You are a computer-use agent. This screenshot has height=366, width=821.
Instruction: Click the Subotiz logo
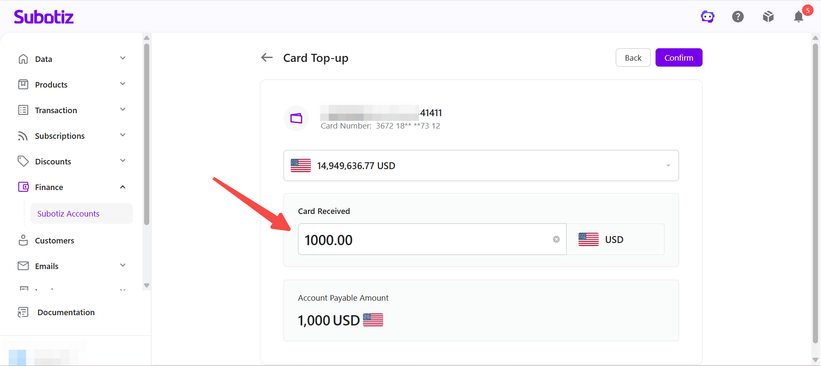[x=44, y=17]
